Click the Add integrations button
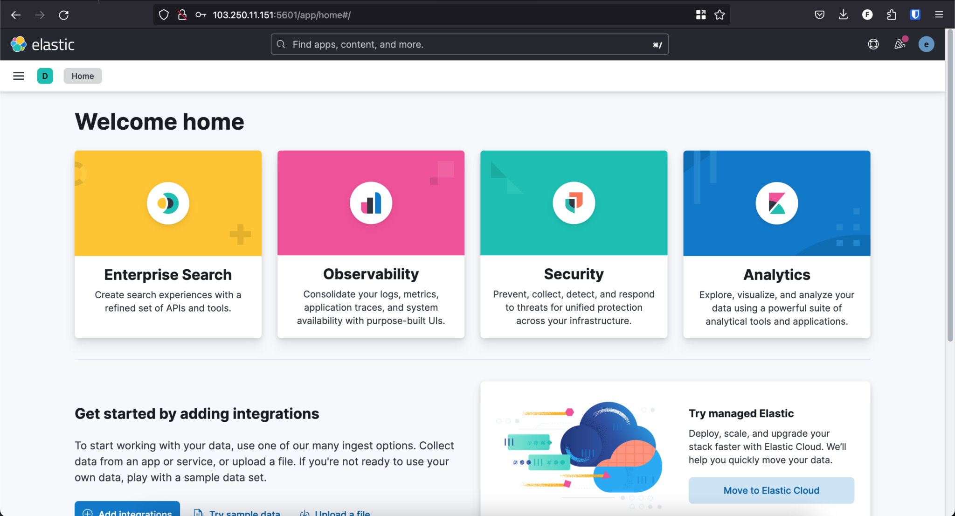 tap(127, 513)
